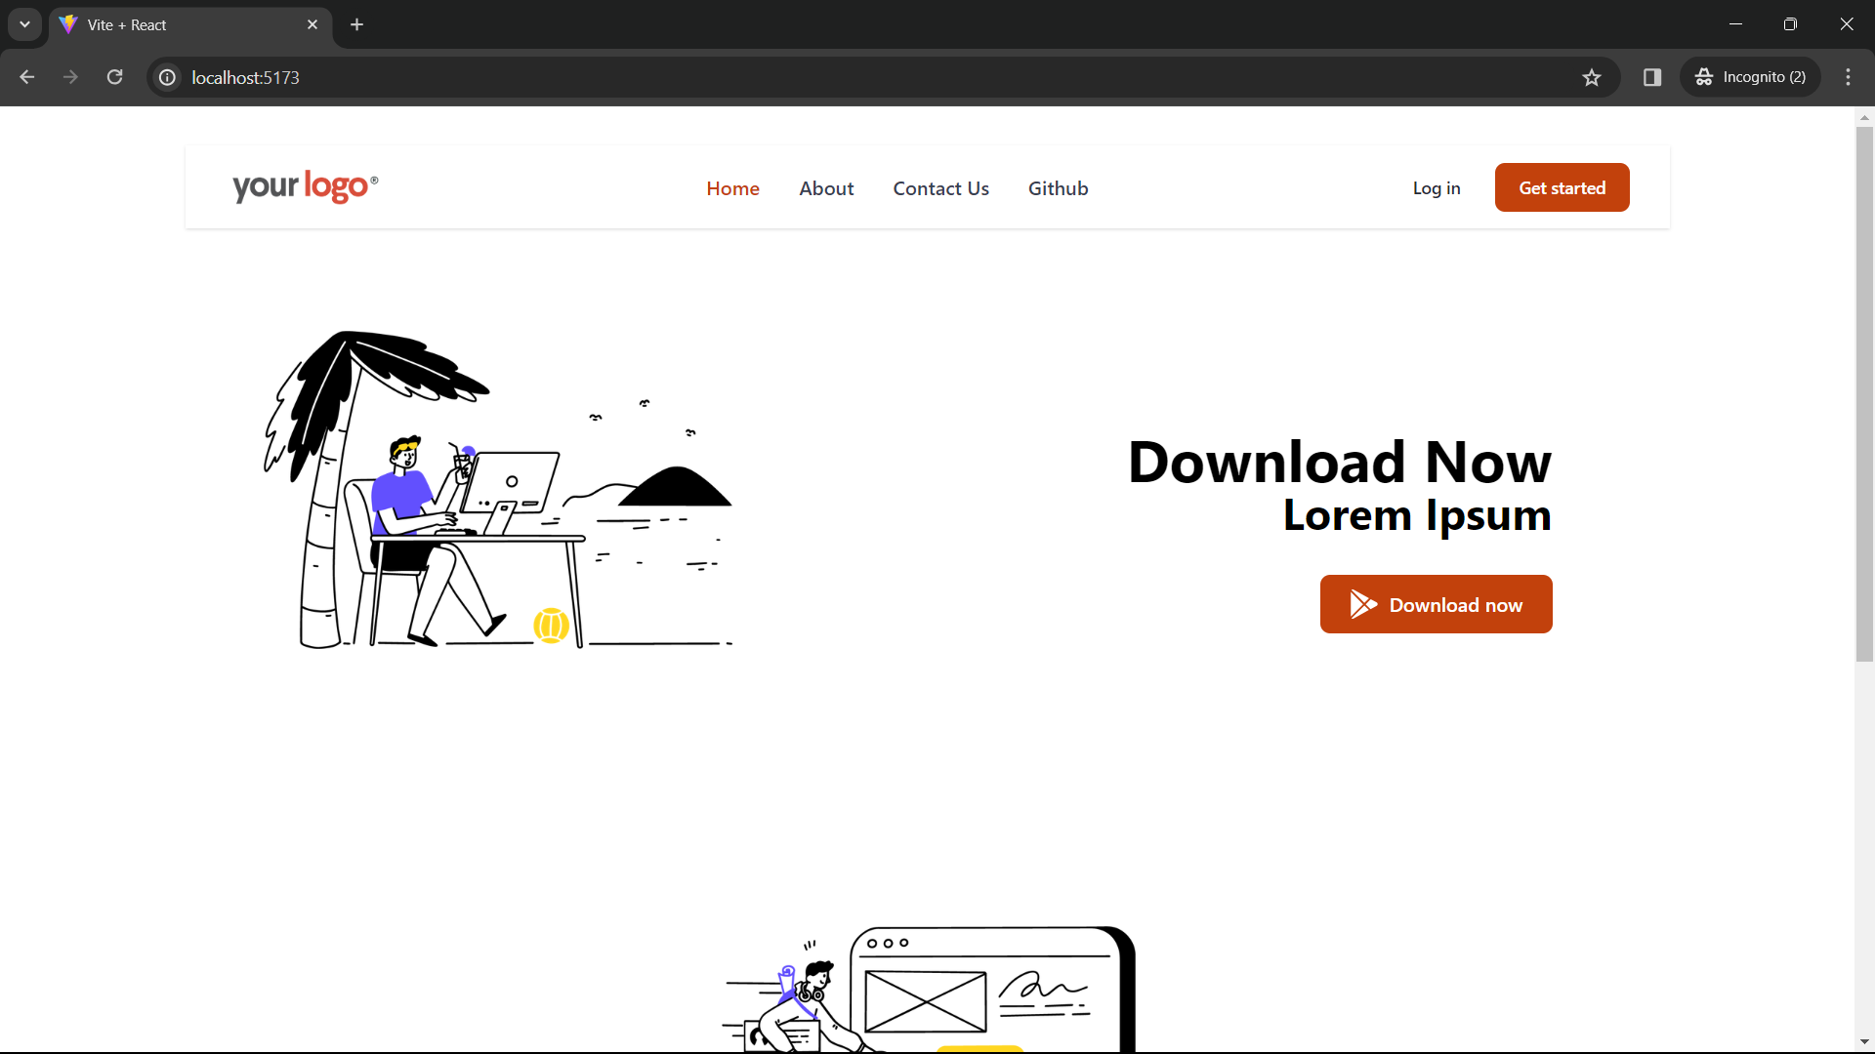
Task: Open the Incognito (2) profile indicator
Action: point(1750,77)
